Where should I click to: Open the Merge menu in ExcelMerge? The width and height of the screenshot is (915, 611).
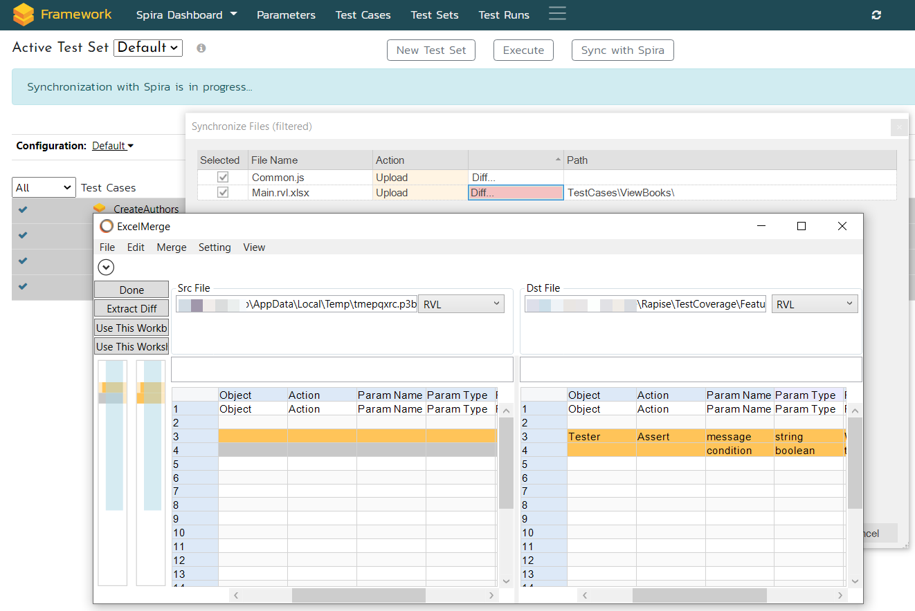coord(172,247)
